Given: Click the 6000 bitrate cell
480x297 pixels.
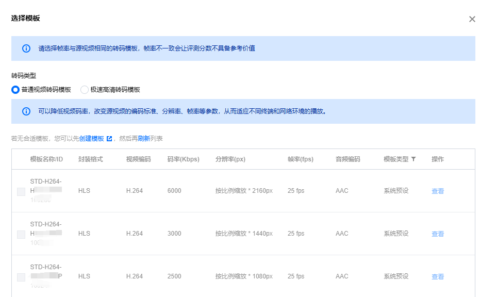Looking at the screenshot, I should [174, 191].
